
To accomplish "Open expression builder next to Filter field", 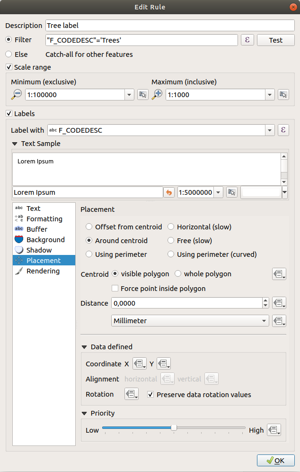I will click(247, 40).
